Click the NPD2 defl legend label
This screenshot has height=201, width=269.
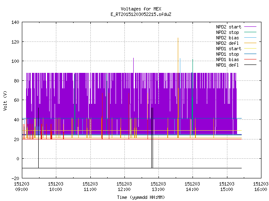tap(227, 43)
